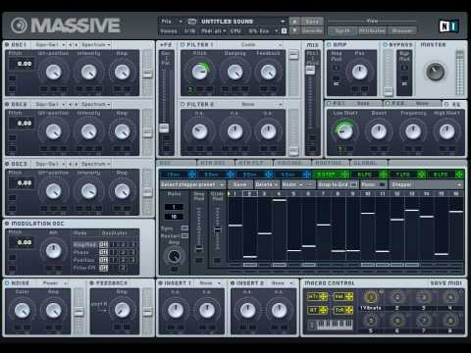471x353 pixels.
Task: Click the Attributes view button
Action: click(372, 30)
